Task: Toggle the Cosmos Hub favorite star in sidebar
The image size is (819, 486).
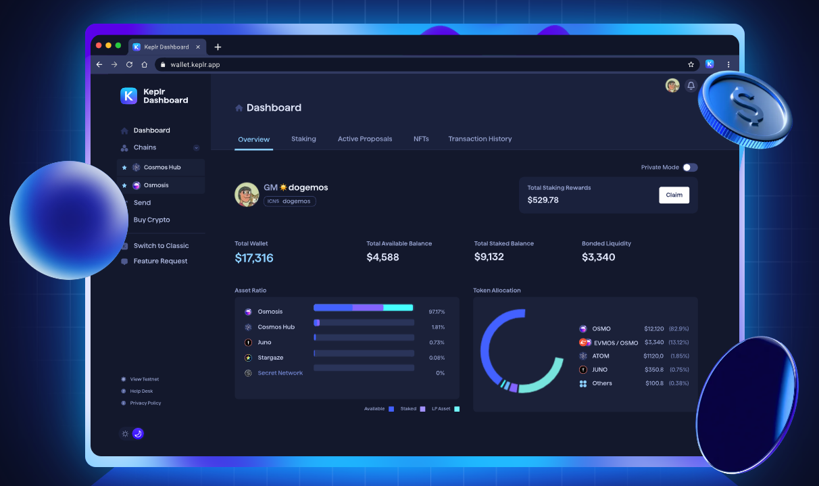Action: pos(124,168)
